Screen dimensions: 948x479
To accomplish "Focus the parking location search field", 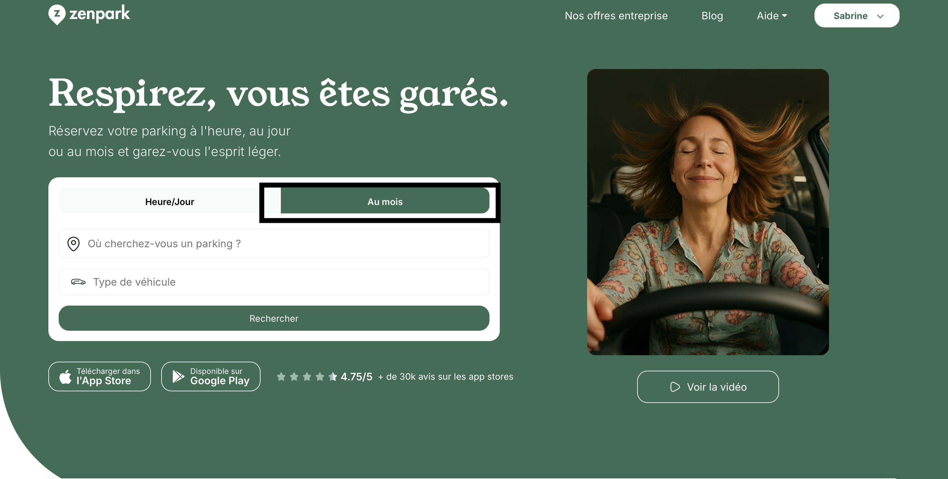I will (x=274, y=244).
